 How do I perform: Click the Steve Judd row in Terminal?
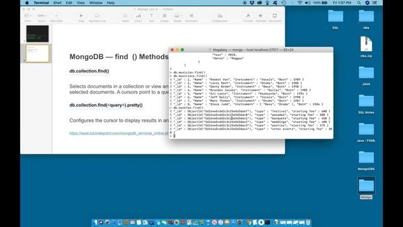tap(246, 104)
